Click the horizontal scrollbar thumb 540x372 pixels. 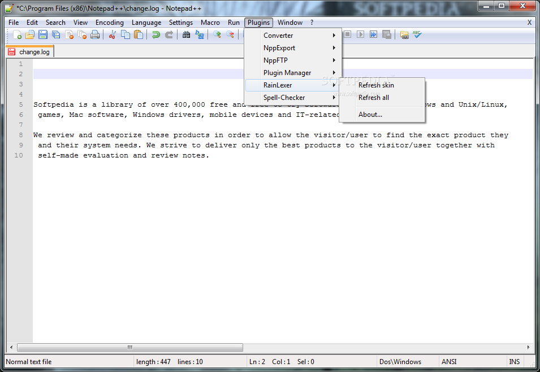point(130,347)
